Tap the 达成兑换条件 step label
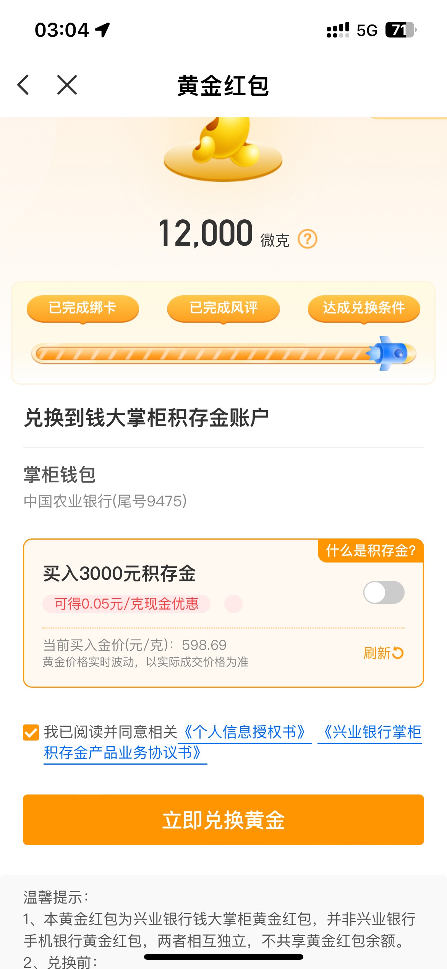The width and height of the screenshot is (447, 969). tap(364, 308)
